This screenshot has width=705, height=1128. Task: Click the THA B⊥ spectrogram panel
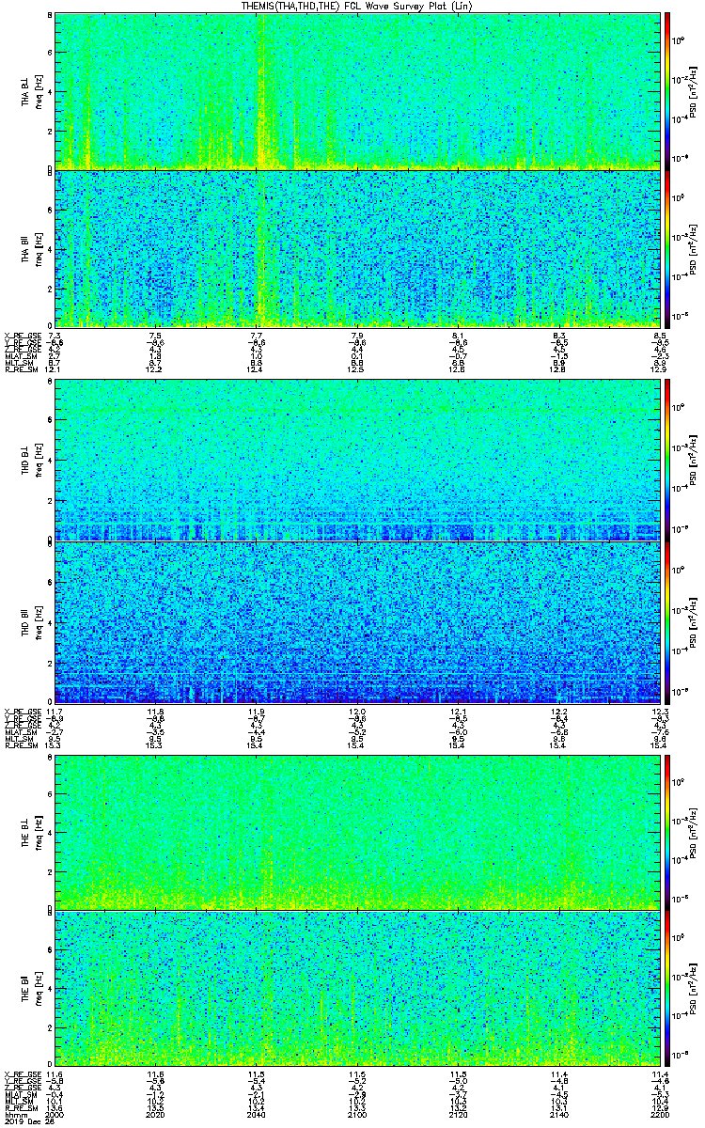point(356,90)
